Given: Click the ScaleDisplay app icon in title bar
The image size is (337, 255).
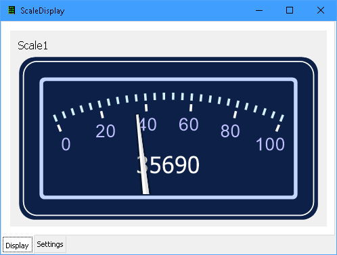Looking at the screenshot, I should (12, 10).
